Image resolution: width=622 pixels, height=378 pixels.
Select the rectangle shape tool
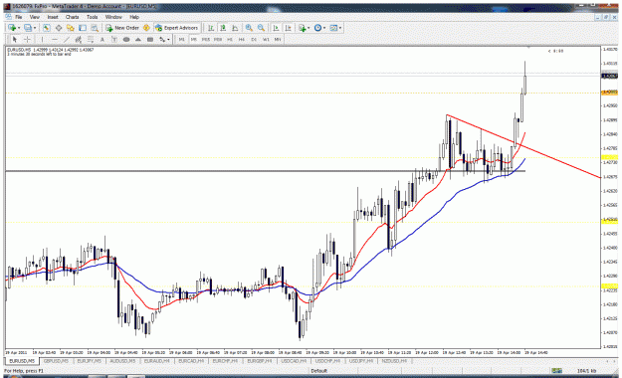(150, 39)
